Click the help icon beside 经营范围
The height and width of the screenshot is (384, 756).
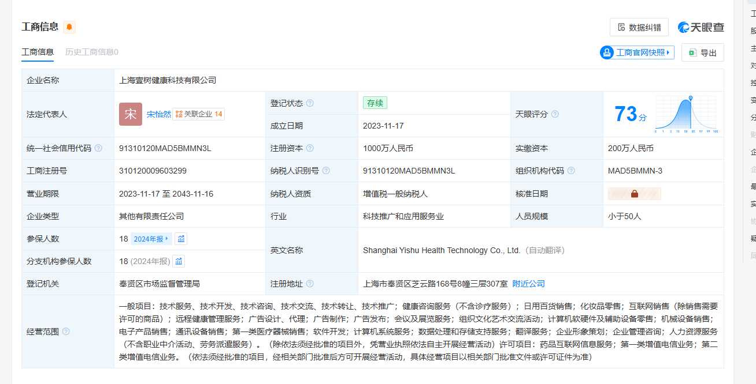(x=66, y=332)
